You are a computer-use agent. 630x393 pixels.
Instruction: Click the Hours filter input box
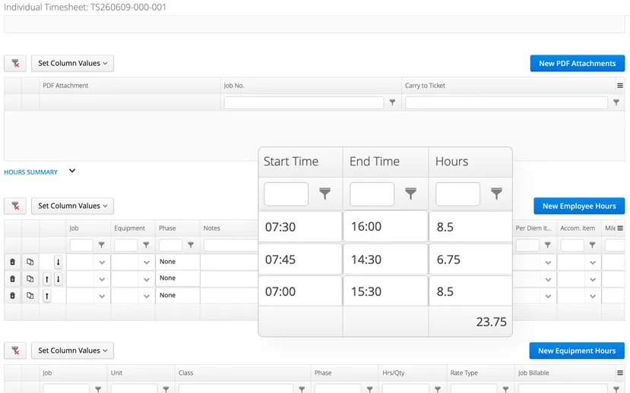[458, 194]
